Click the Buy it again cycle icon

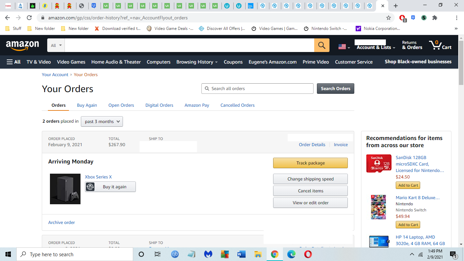[90, 187]
